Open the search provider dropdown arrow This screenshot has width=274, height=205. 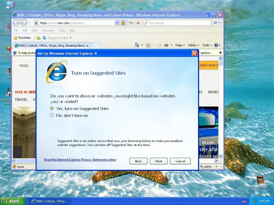(220, 23)
